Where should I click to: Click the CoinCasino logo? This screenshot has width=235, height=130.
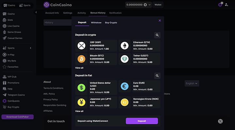(x=57, y=5)
